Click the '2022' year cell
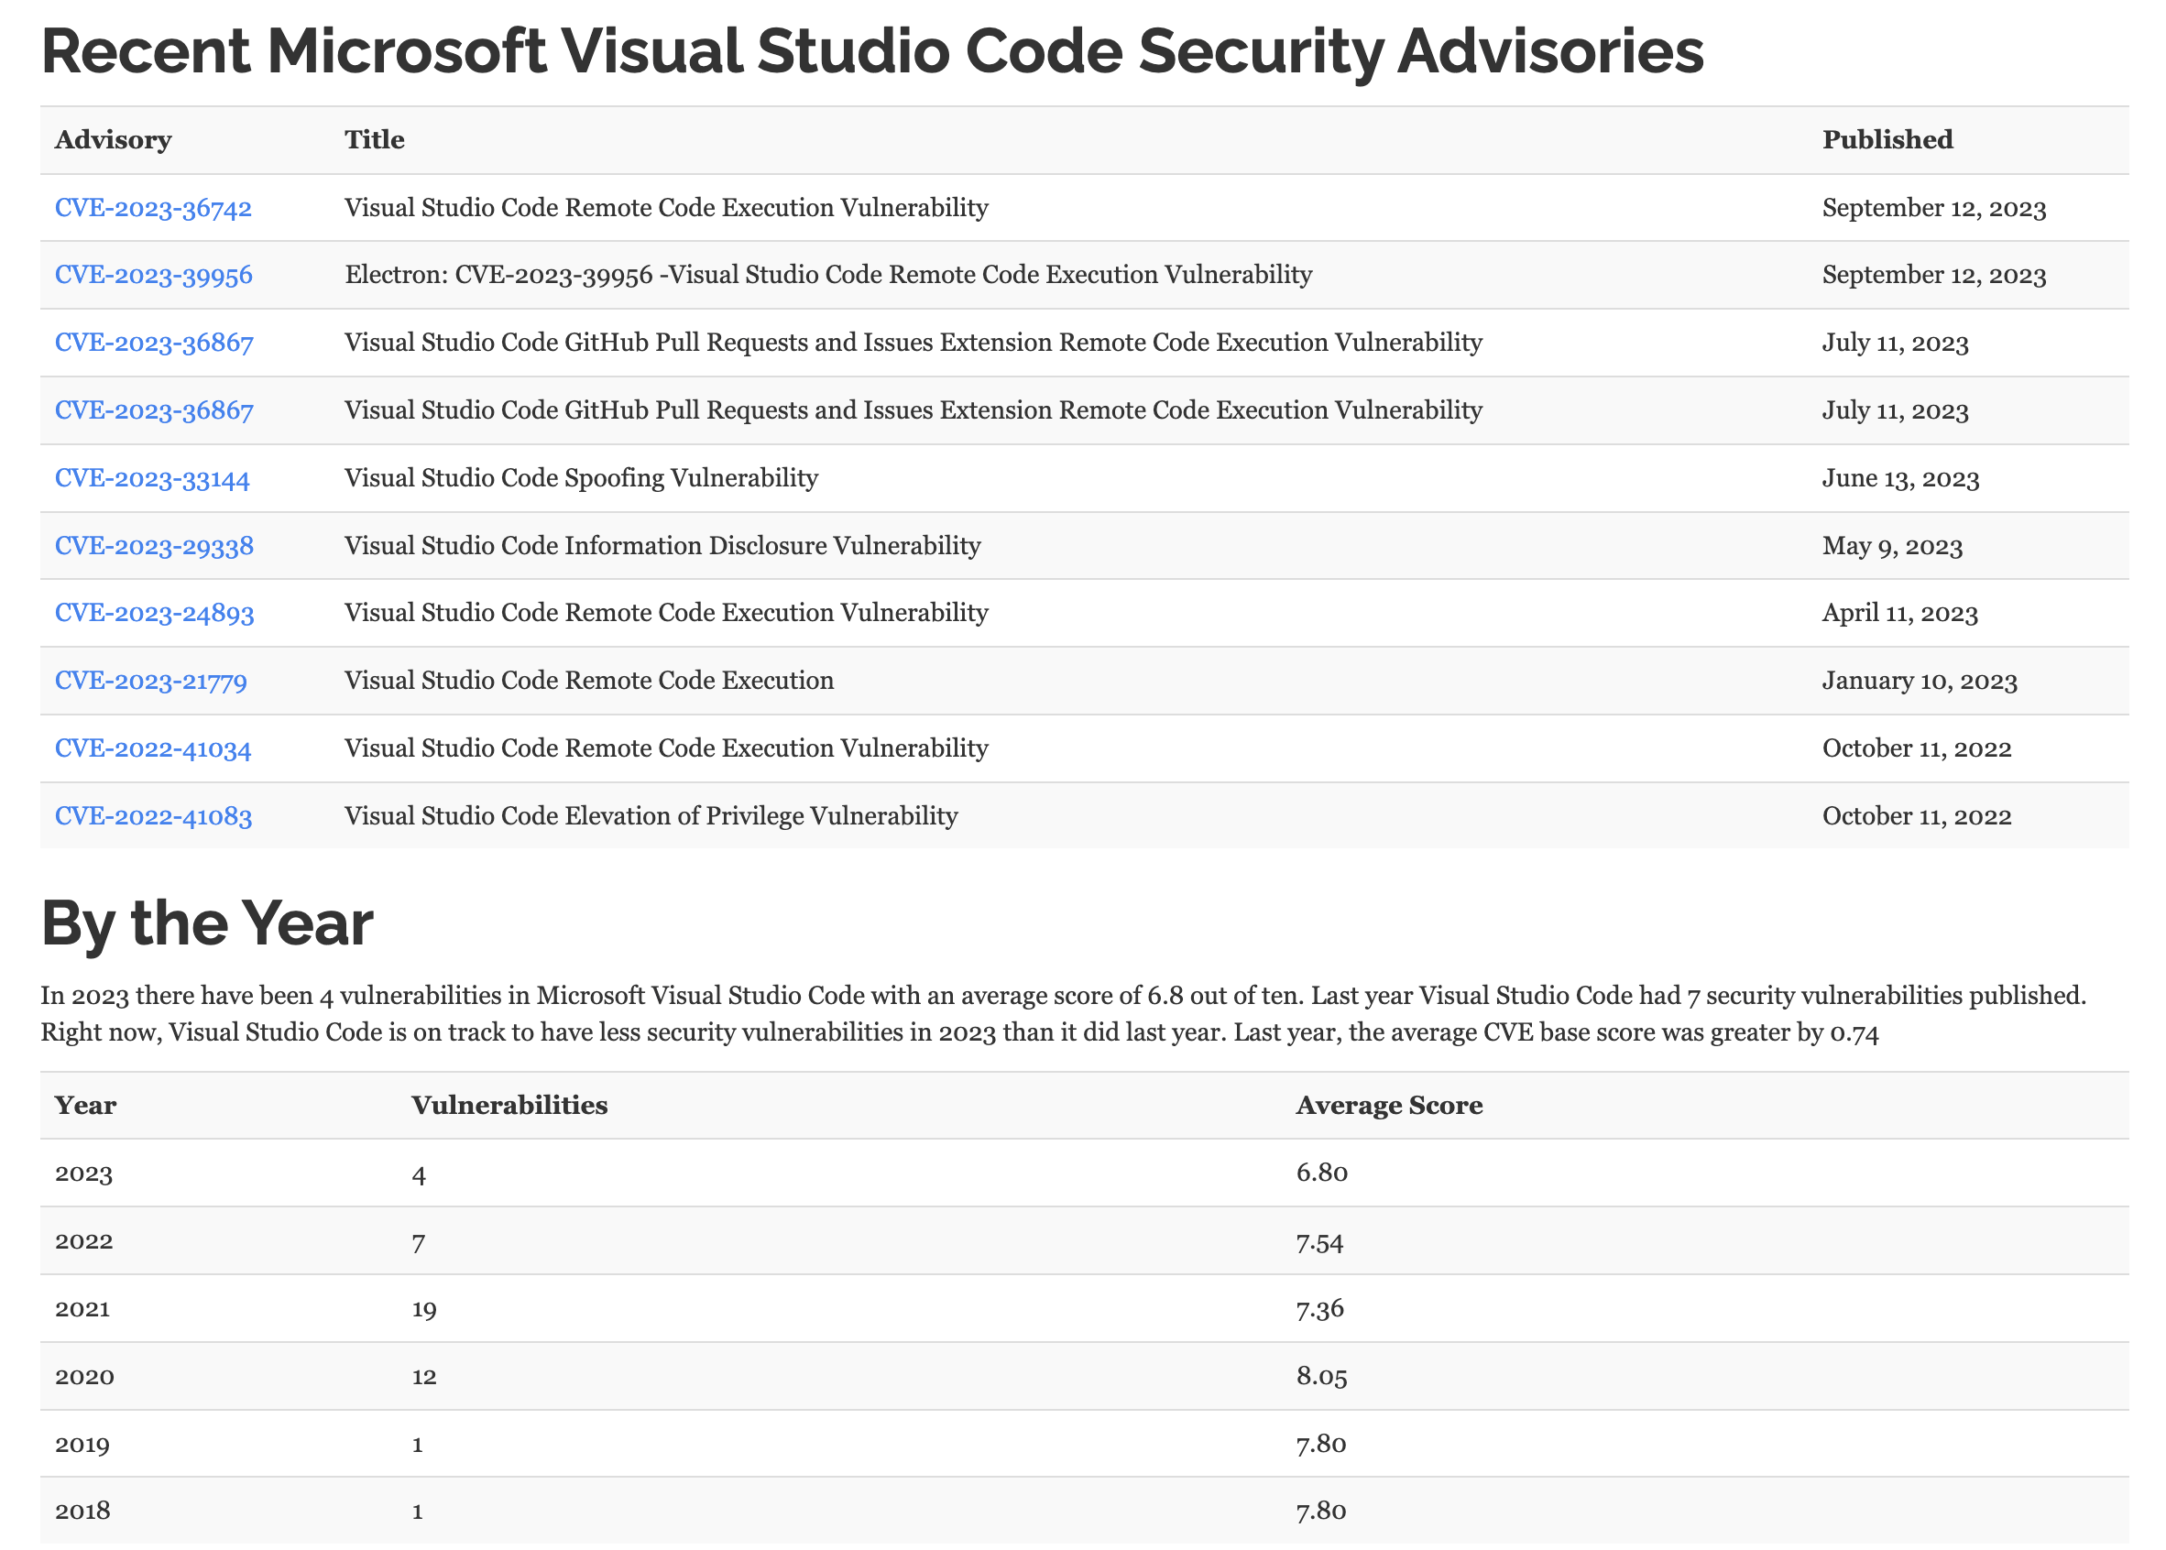Screen dimensions: 2166x1550 (x=84, y=1240)
